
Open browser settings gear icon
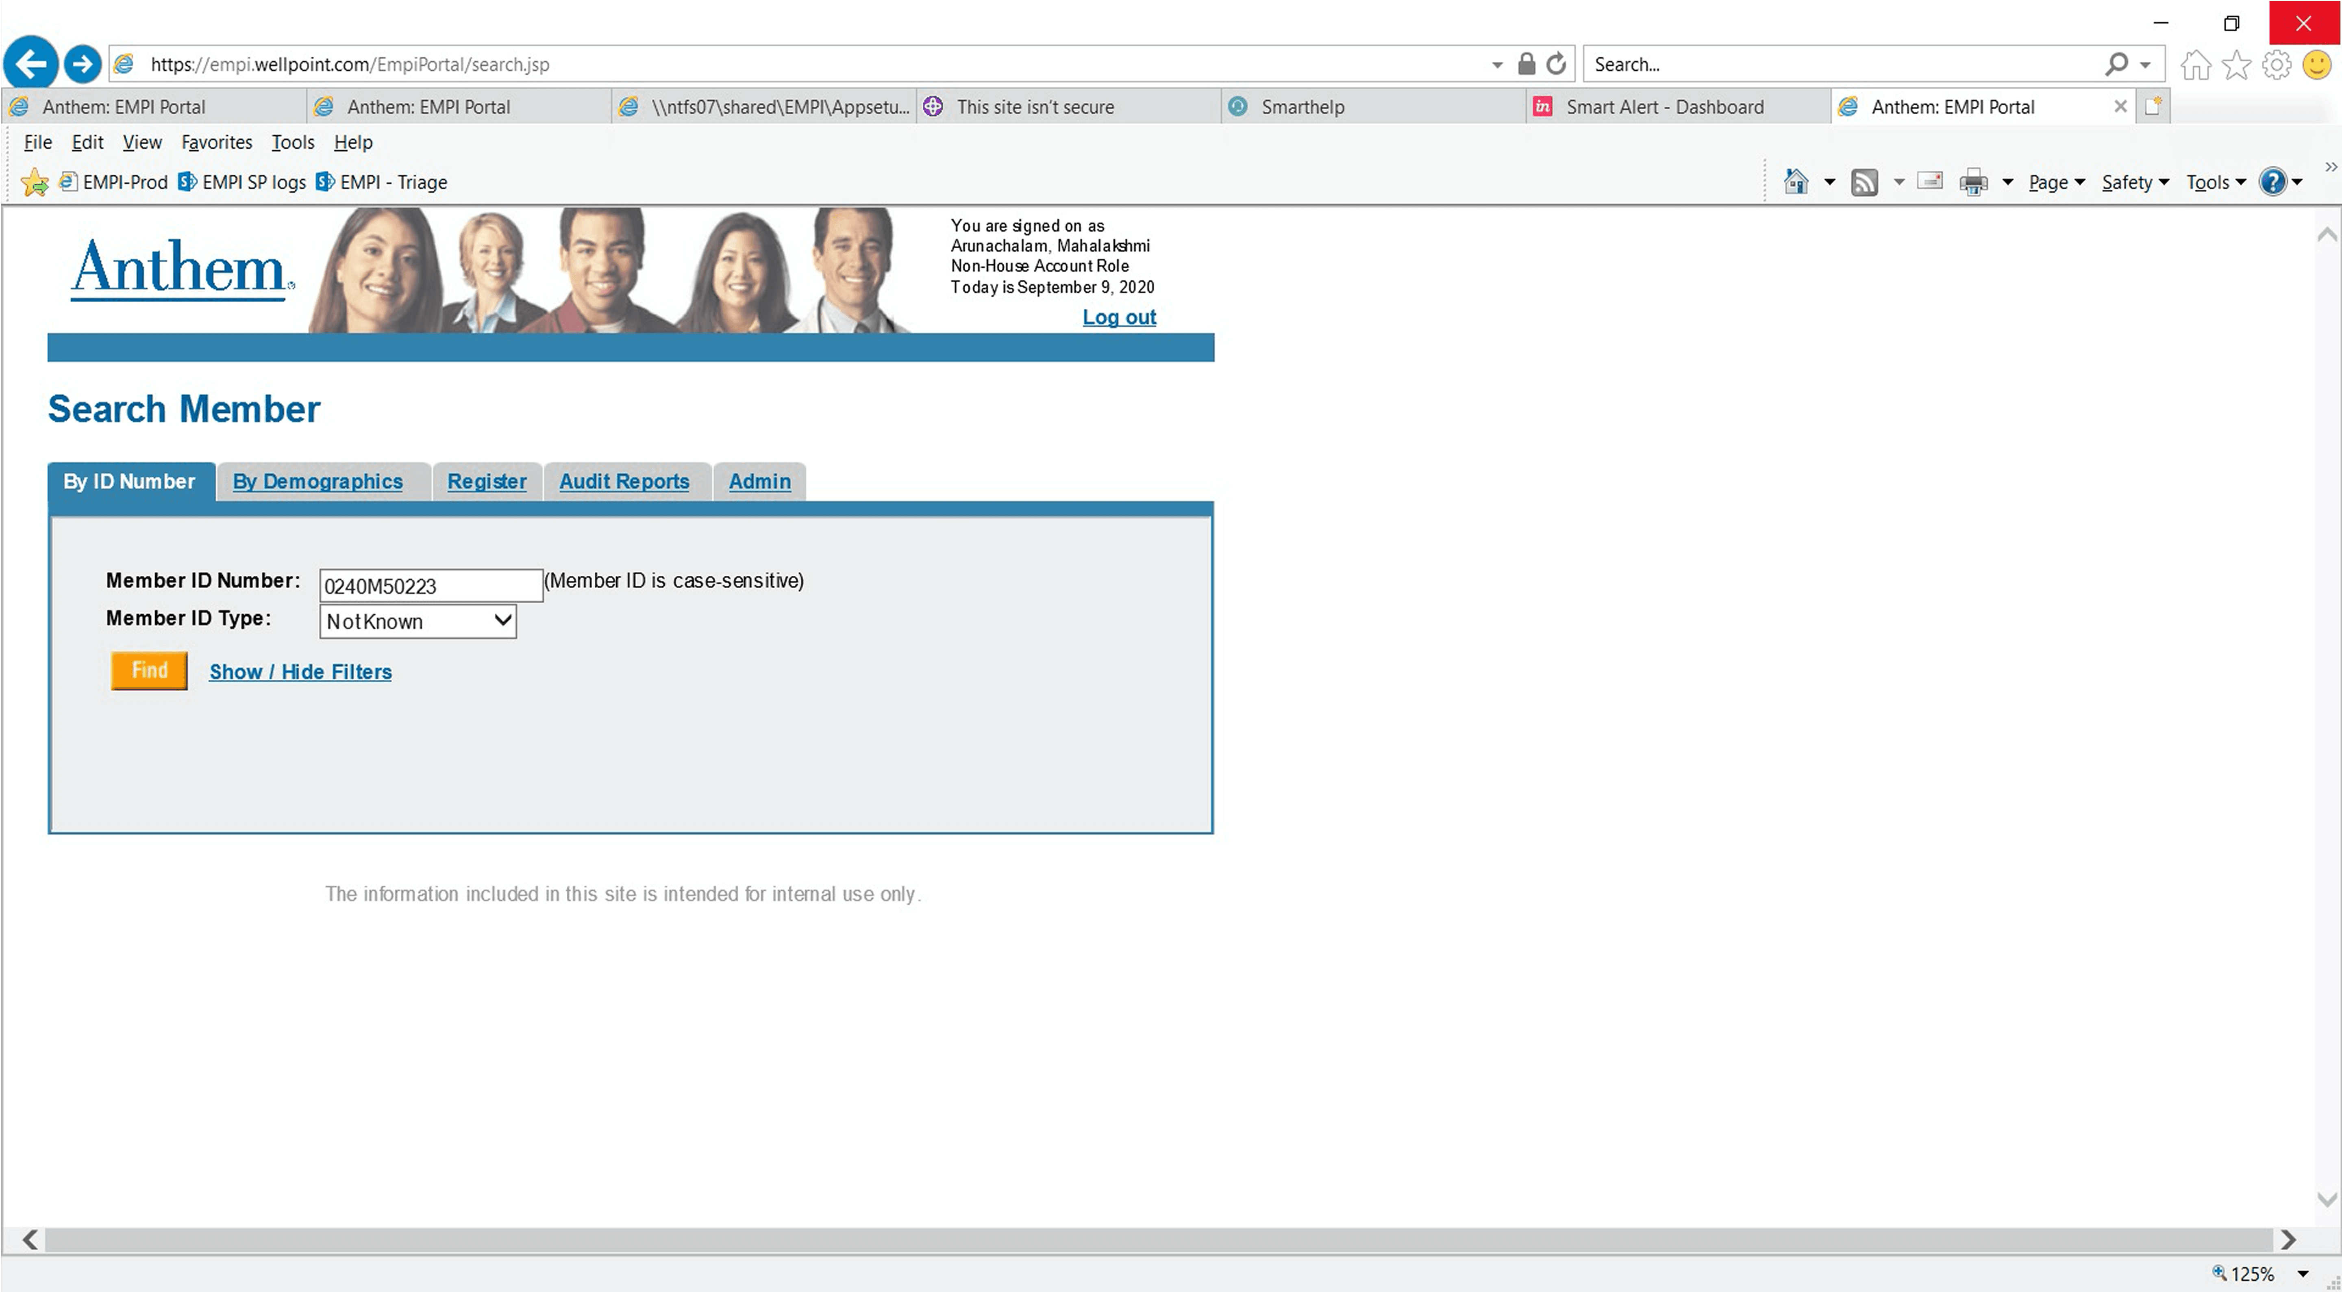2277,64
